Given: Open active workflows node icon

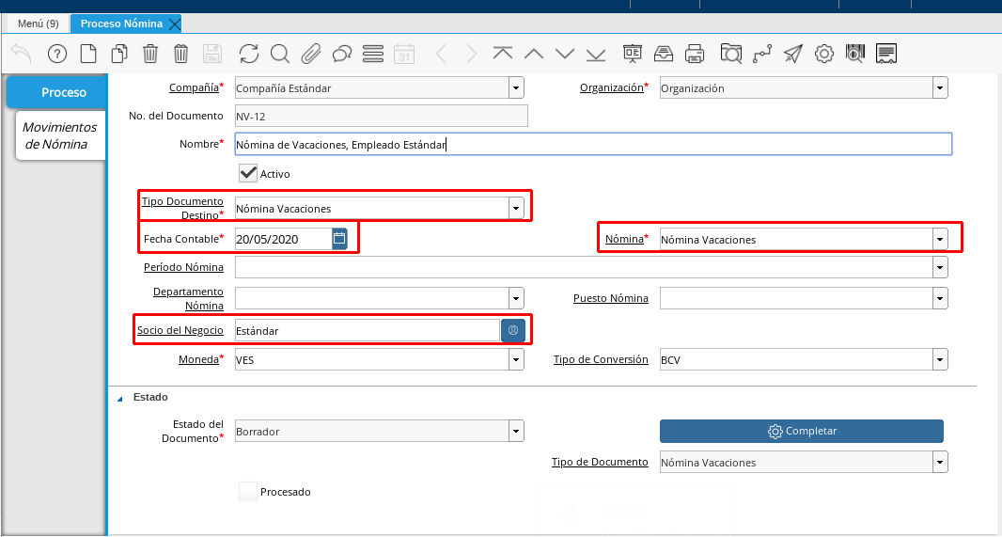Looking at the screenshot, I should (761, 54).
